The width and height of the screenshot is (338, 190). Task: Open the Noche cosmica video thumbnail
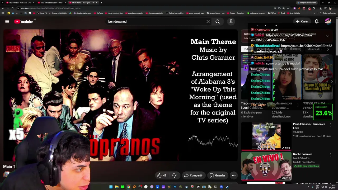coord(266,166)
